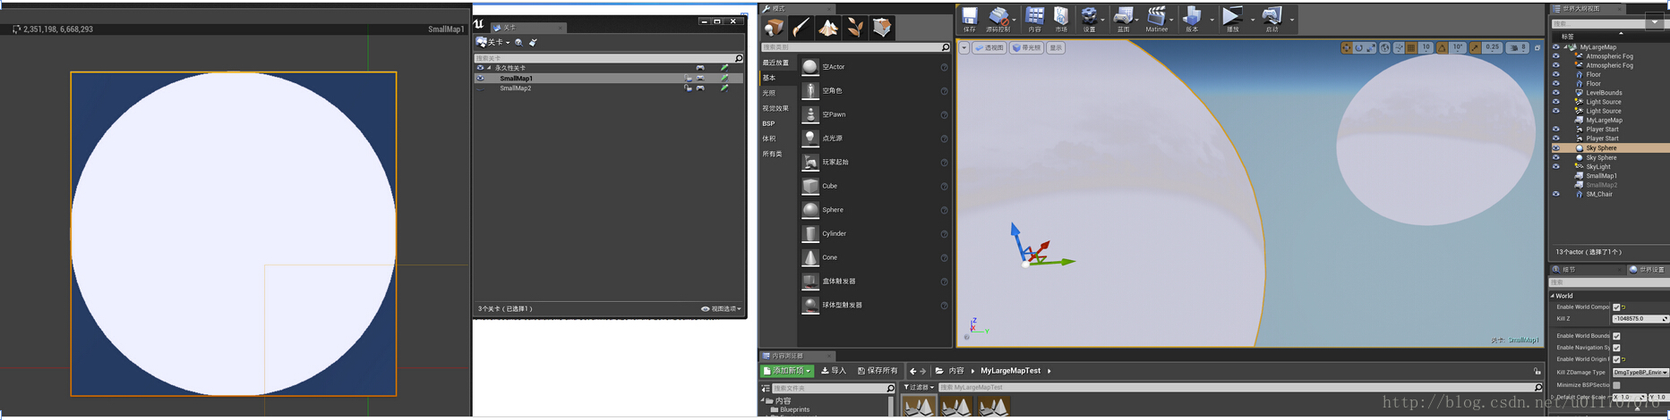Viewport: 1670px width, 420px height.
Task: Toggle visibility eye of SmallMap1 level
Action: point(480,78)
